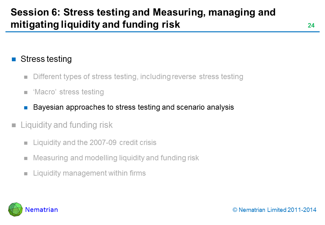The height and width of the screenshot is (225, 325).
Task: Click Liquidity and the 2007-09 credit crisis
Action: point(95,143)
